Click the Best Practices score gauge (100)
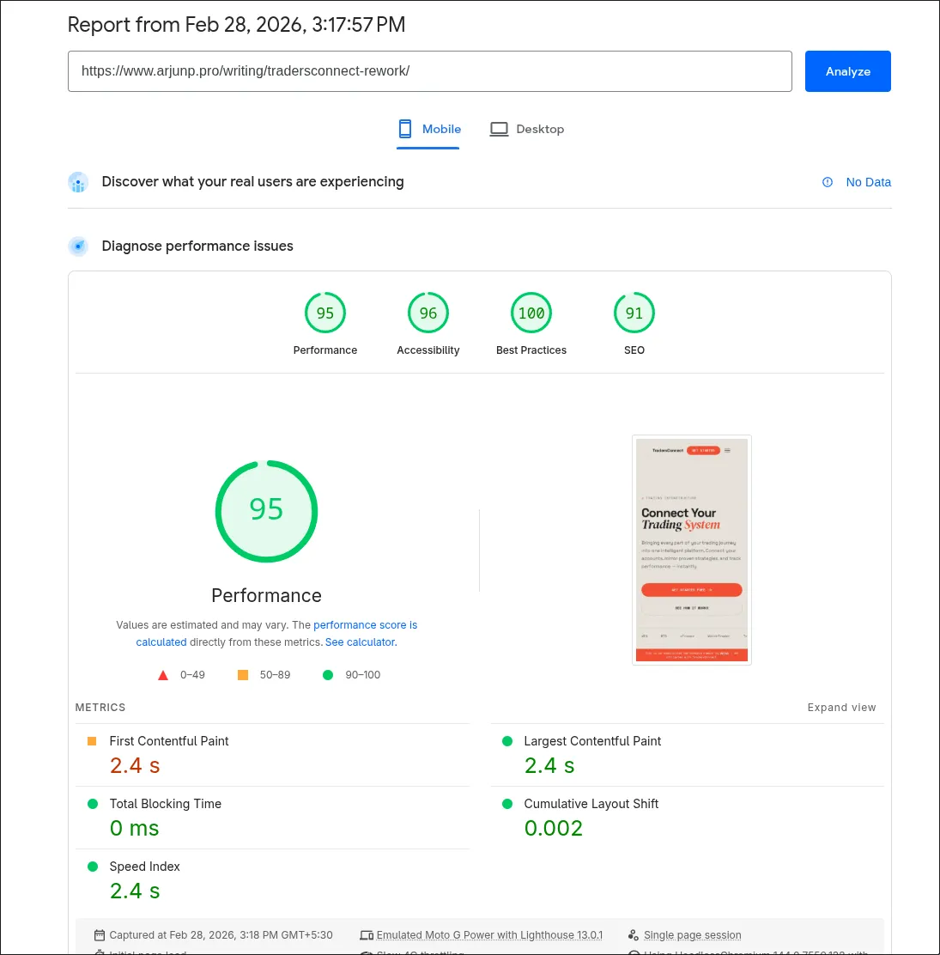940x955 pixels. pyautogui.click(x=531, y=314)
